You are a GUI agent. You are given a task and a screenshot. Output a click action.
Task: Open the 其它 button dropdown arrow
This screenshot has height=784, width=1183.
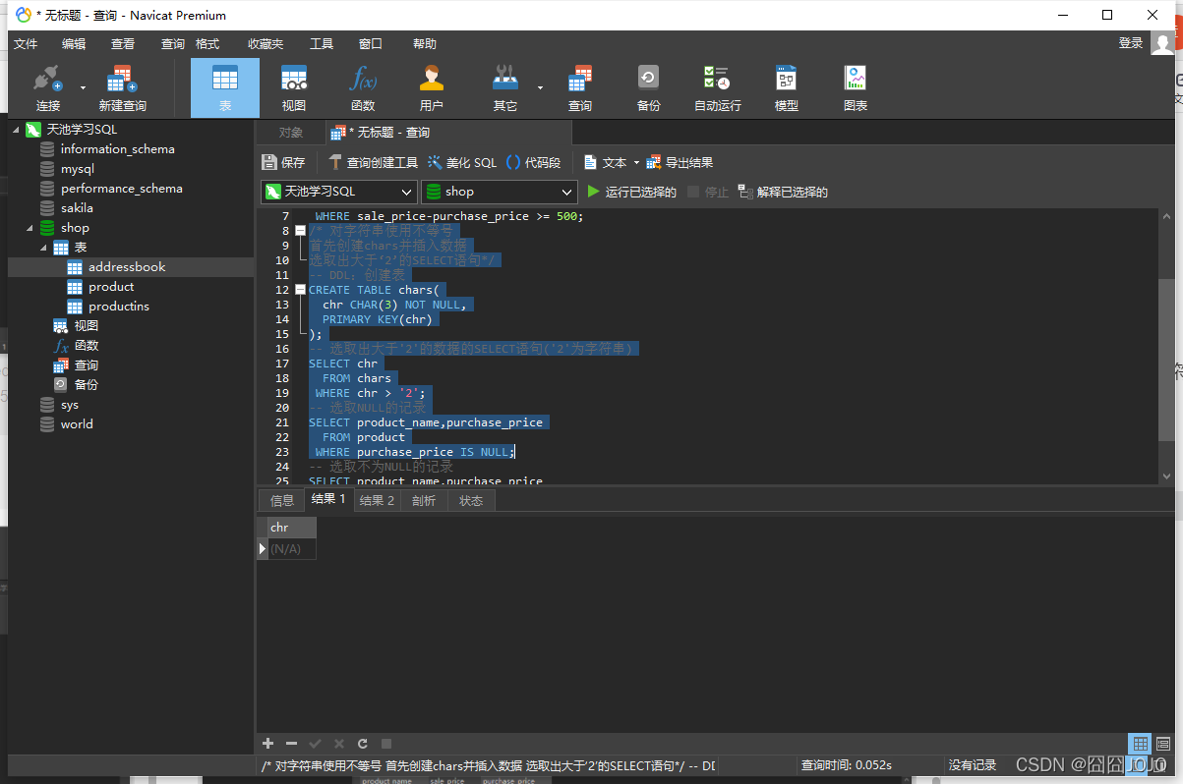(x=540, y=87)
